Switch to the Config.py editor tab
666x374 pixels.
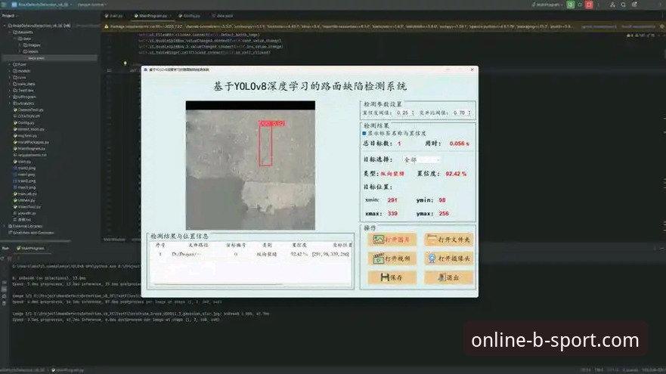pyautogui.click(x=190, y=16)
